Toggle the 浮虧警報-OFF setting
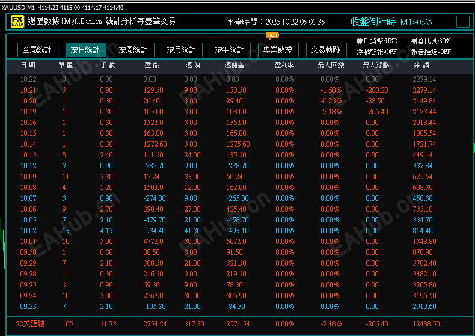 tap(376, 52)
